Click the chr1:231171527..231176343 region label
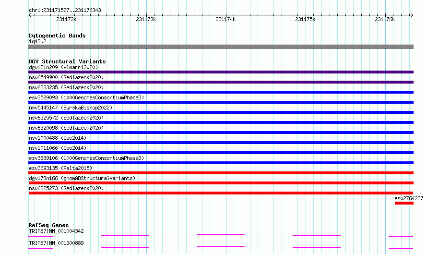 [x=65, y=10]
